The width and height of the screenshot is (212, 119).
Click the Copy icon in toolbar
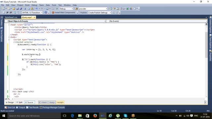(29, 9)
